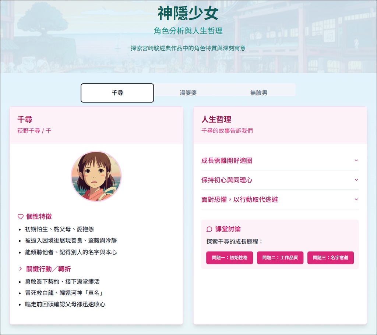Click subtitle 角色分析與人生哲理

[188, 31]
